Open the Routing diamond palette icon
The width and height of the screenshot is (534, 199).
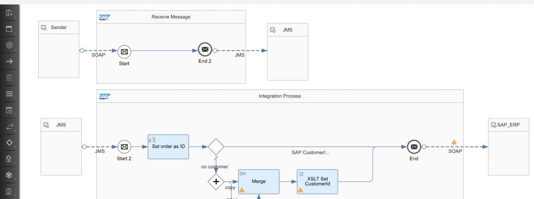point(9,143)
